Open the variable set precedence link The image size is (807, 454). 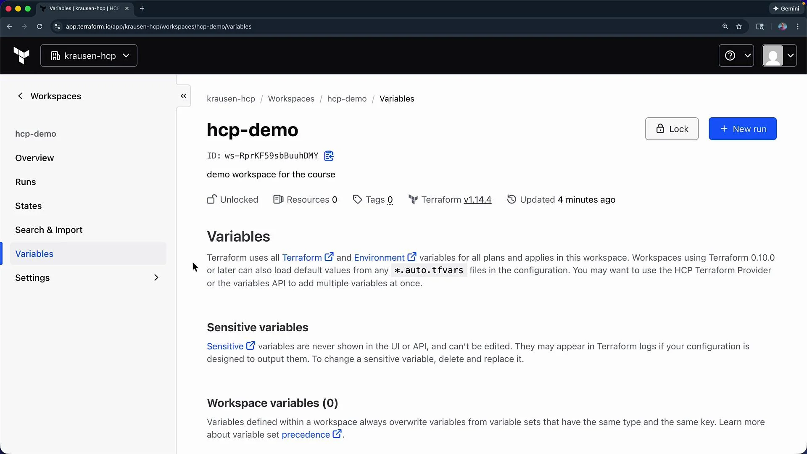tap(311, 435)
